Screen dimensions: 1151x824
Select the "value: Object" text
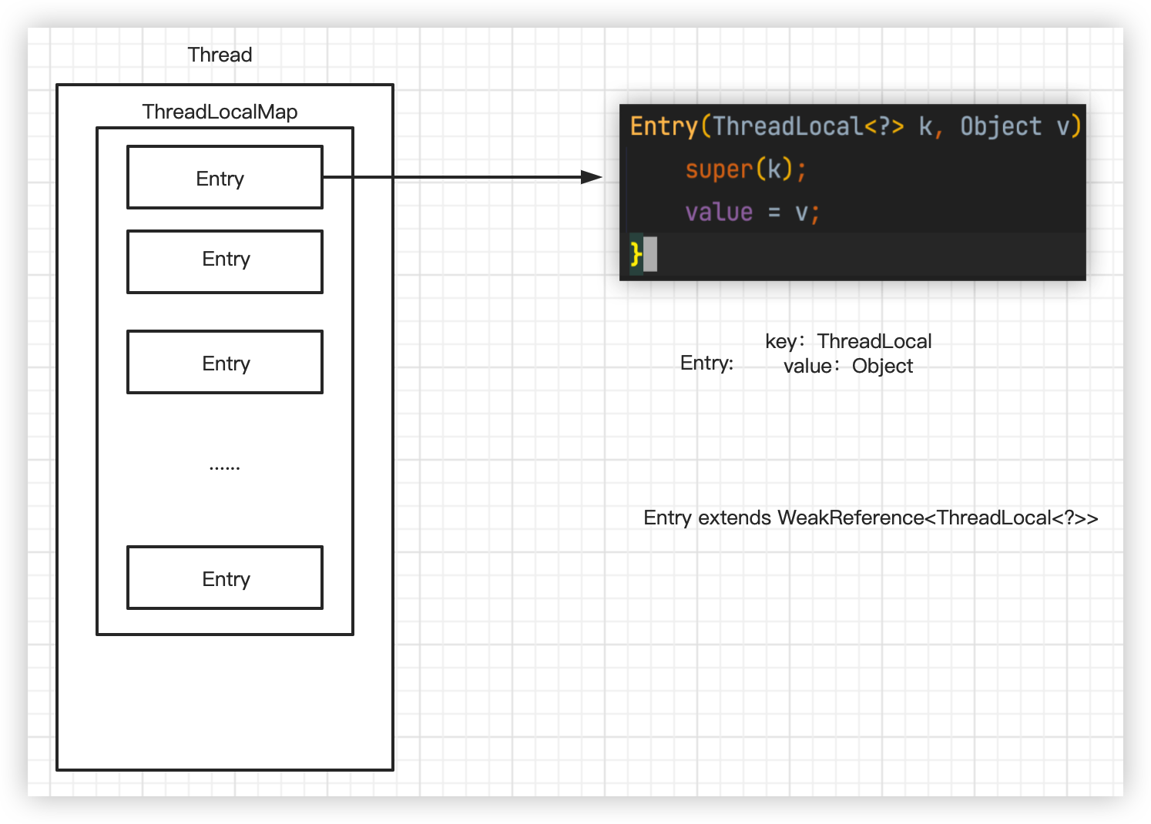(x=848, y=366)
